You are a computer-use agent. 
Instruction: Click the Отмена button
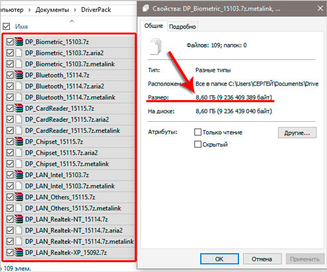click(262, 259)
